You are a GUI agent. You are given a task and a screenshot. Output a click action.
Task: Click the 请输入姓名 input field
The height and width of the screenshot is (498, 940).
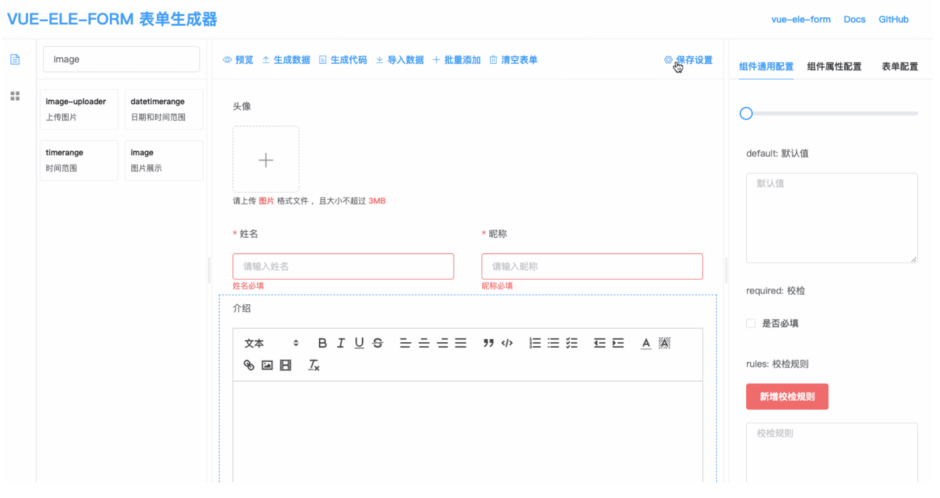pos(343,267)
